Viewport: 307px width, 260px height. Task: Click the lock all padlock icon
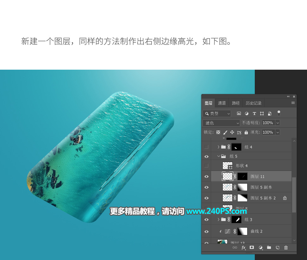(x=246, y=132)
